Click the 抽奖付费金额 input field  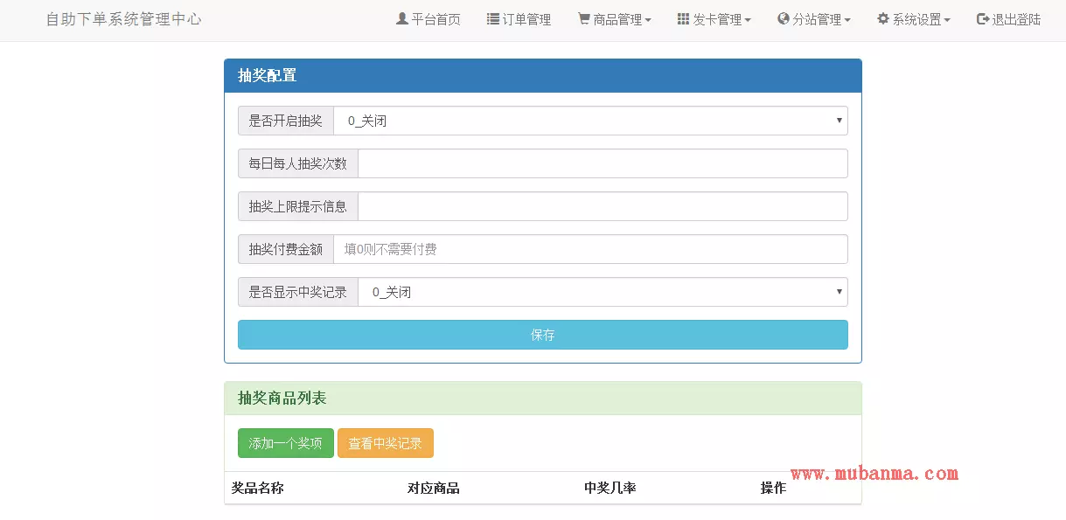(590, 250)
